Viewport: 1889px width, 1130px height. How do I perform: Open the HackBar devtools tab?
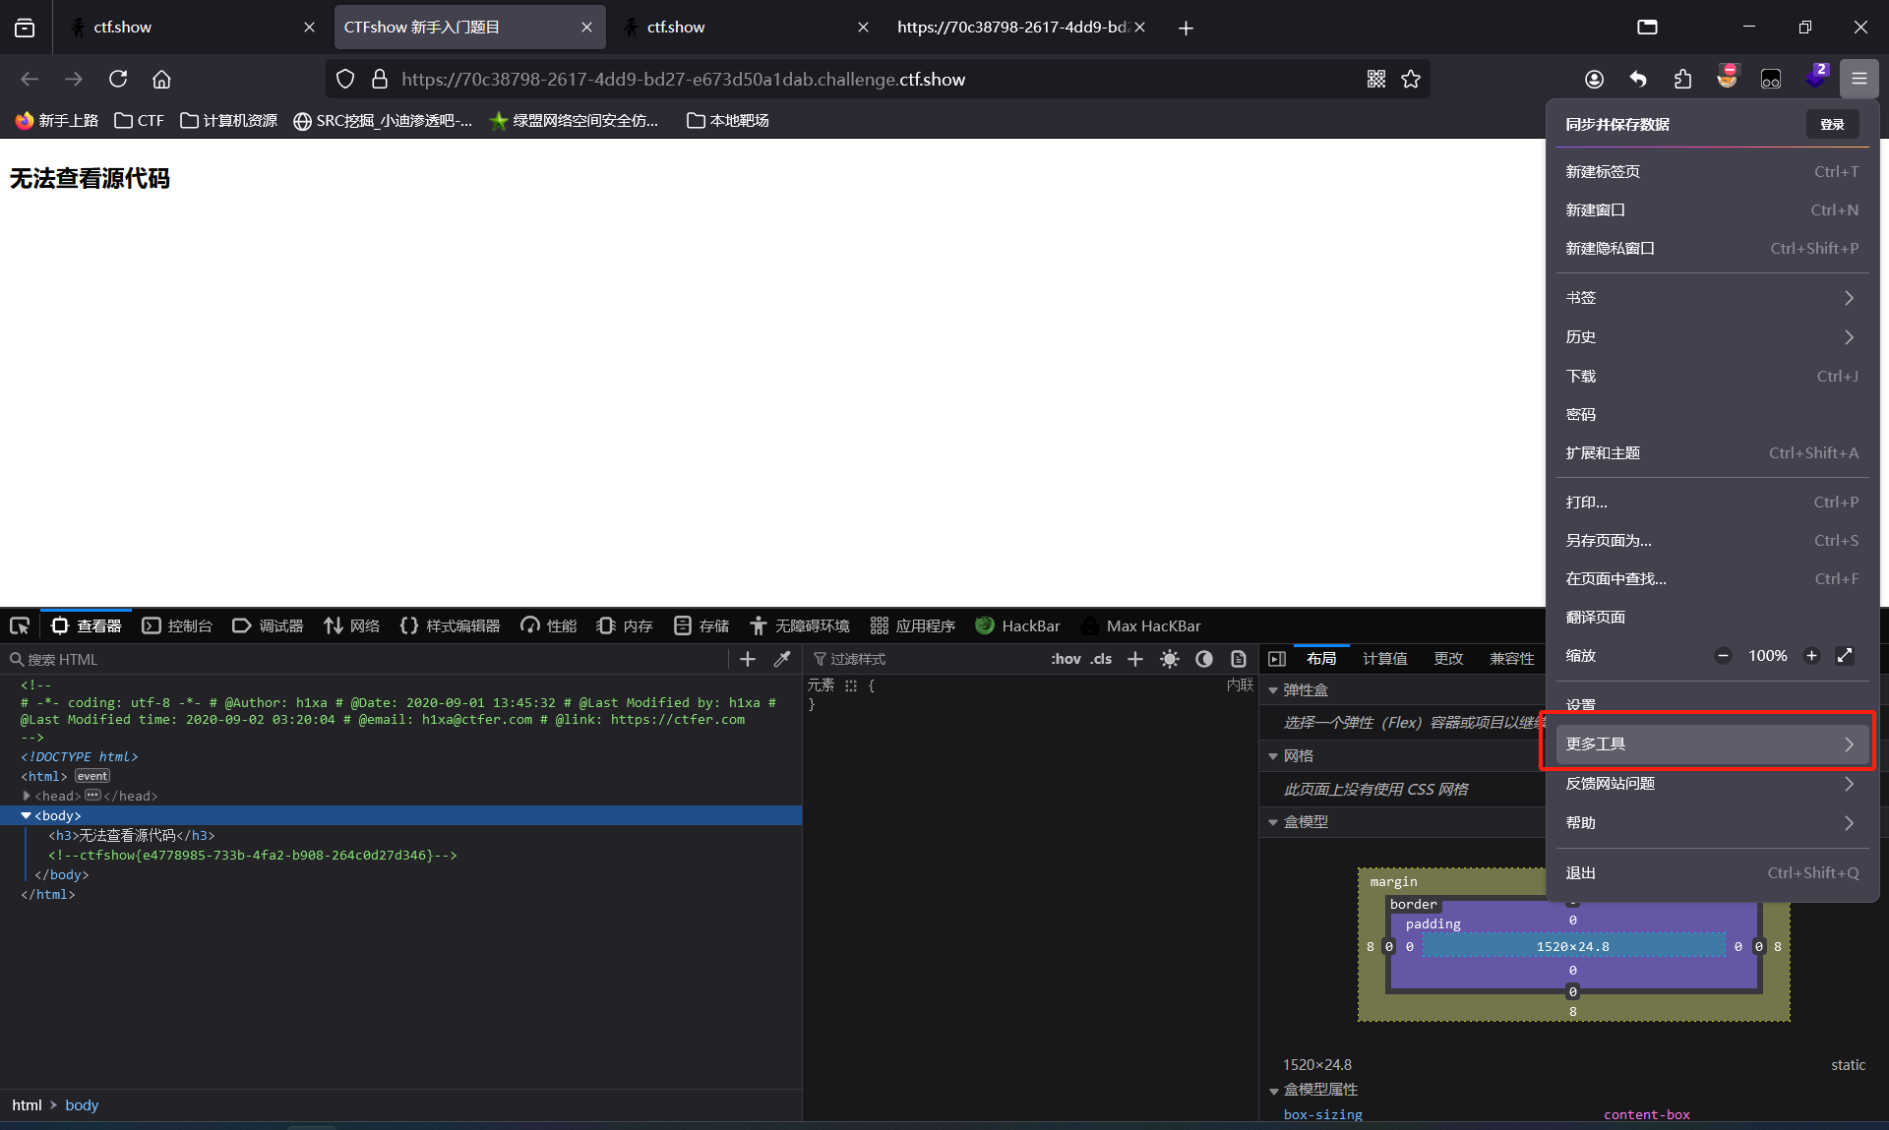(x=1017, y=625)
